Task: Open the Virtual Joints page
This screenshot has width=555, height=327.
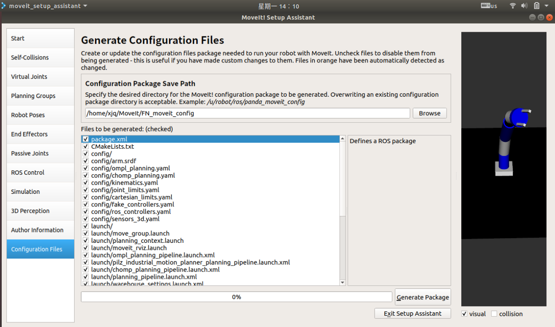Action: point(40,76)
